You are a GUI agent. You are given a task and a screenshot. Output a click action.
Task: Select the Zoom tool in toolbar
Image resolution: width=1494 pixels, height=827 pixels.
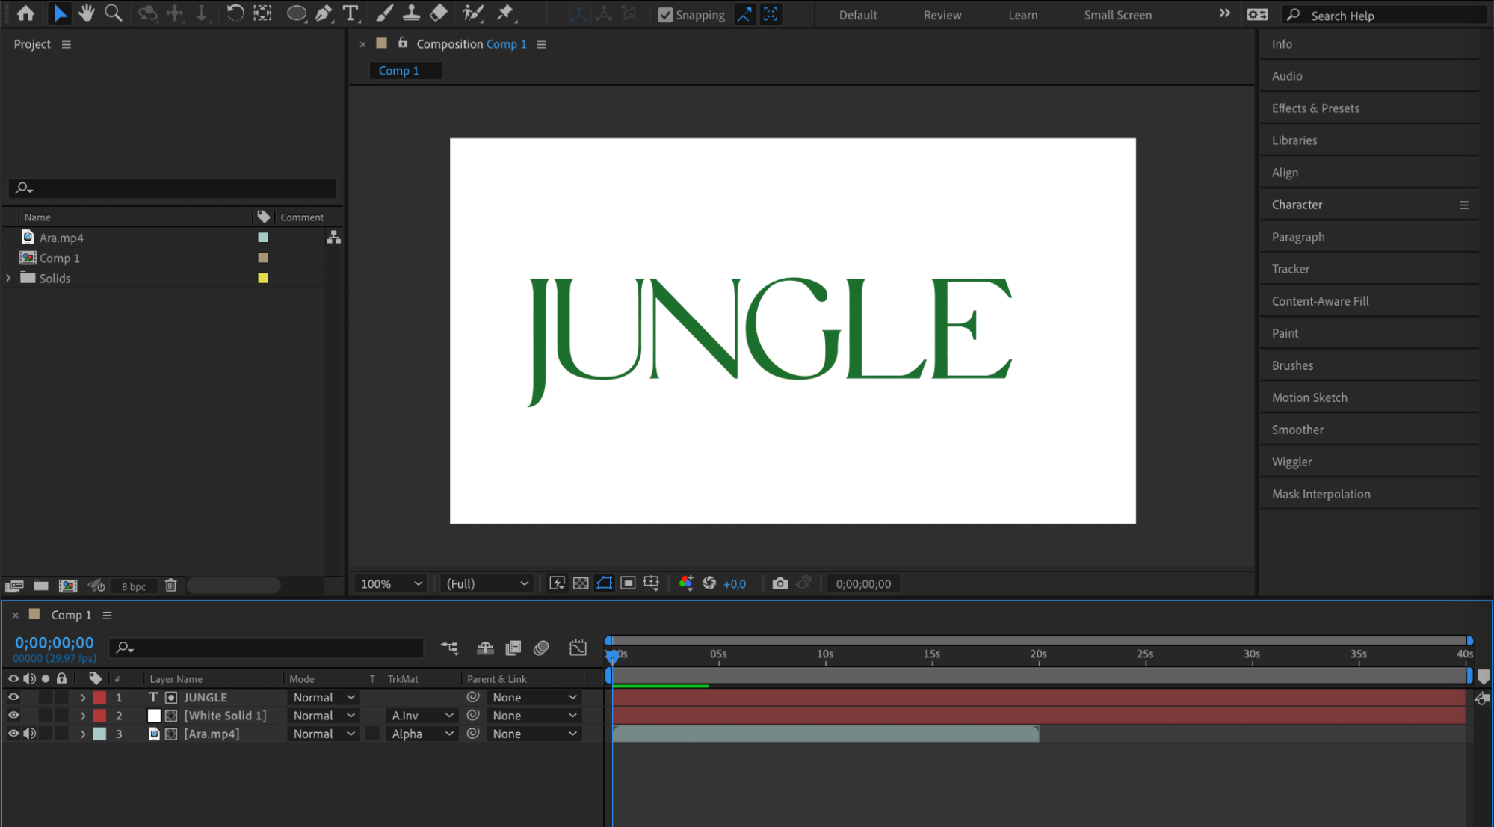(114, 13)
